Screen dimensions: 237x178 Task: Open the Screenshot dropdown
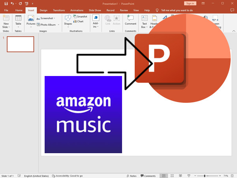click(46, 18)
